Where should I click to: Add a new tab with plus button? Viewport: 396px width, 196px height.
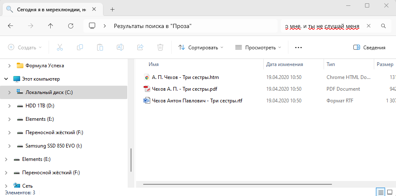[x=112, y=10]
